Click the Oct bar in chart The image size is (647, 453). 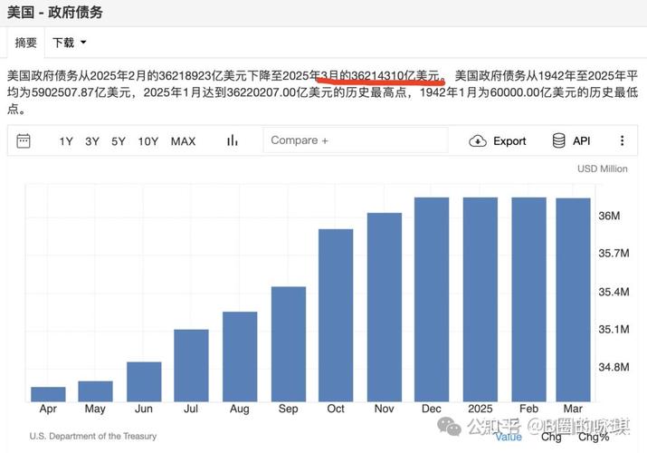pos(336,315)
